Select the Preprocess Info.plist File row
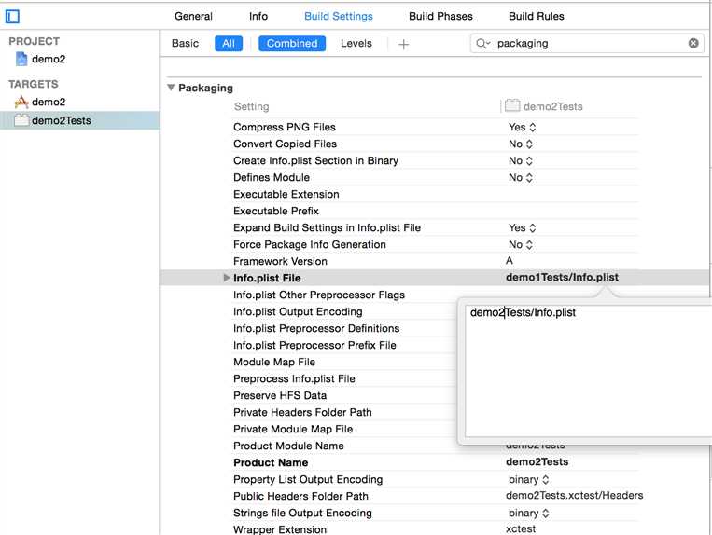The image size is (712, 535). pyautogui.click(x=345, y=379)
